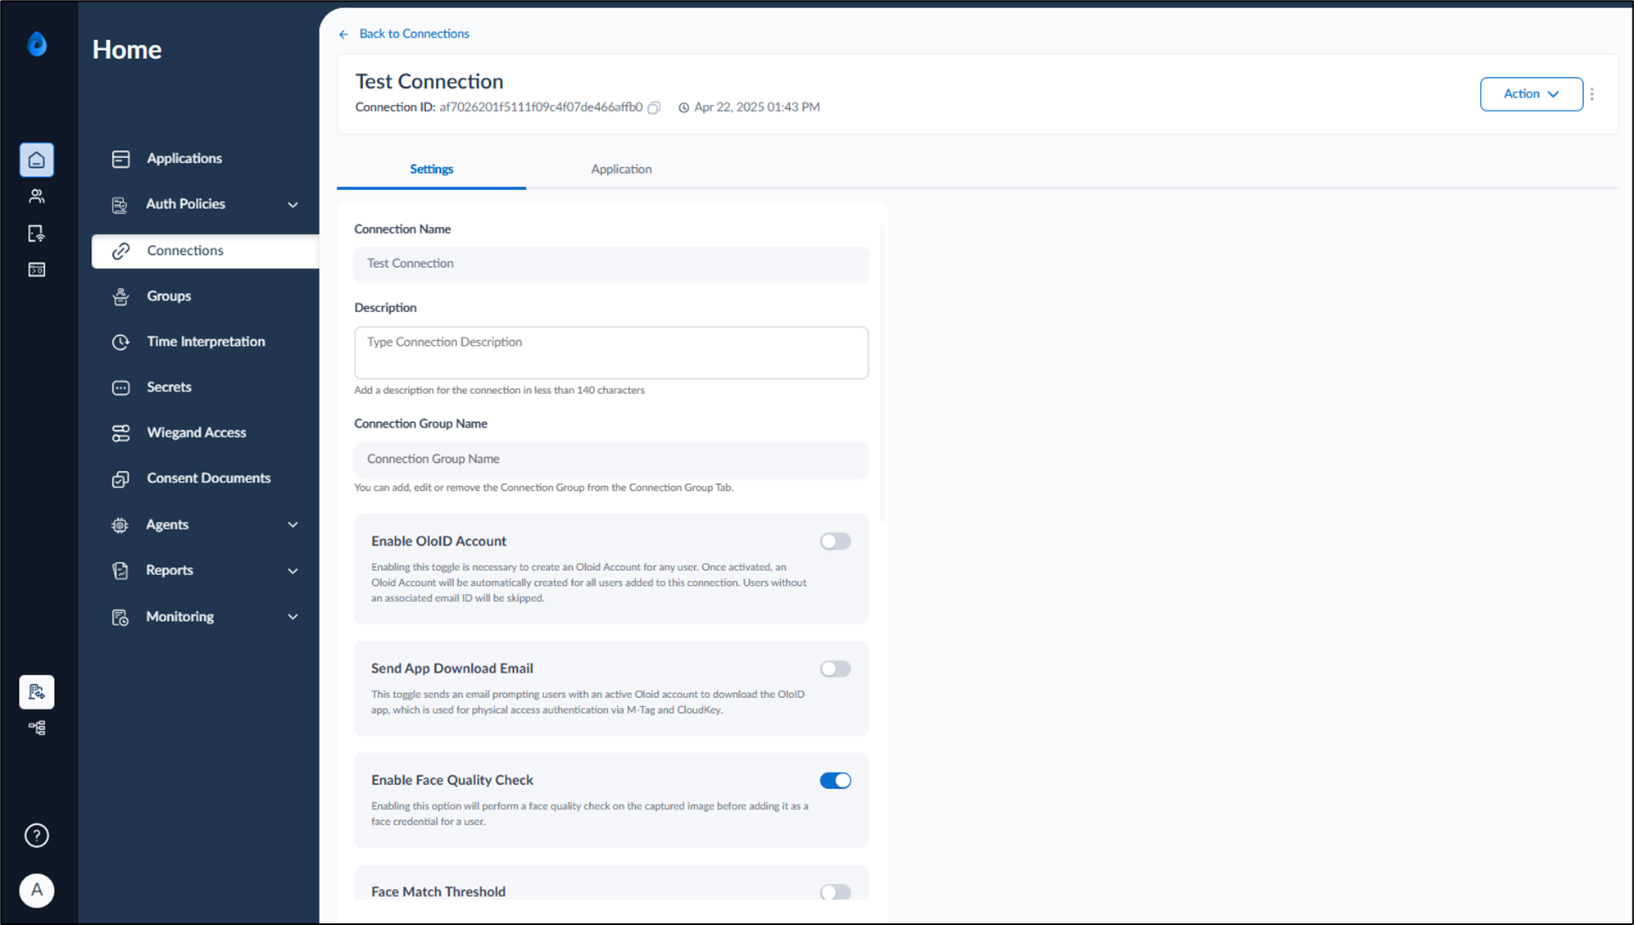Screen dimensions: 1634x925
Task: Copy the Connection ID to clipboard
Action: coord(654,107)
